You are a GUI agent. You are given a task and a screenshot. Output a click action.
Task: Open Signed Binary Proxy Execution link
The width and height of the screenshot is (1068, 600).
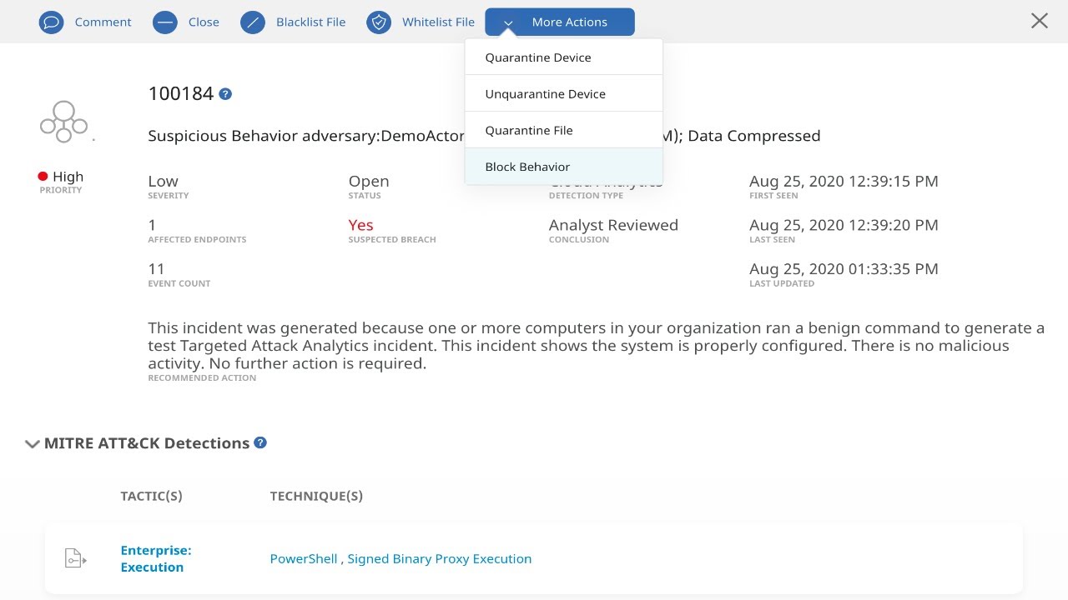[440, 558]
